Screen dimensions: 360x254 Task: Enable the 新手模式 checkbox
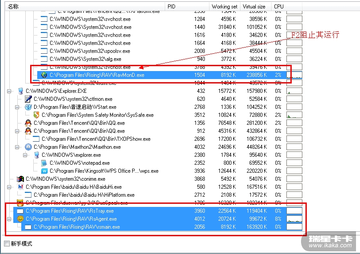[x=7, y=243]
